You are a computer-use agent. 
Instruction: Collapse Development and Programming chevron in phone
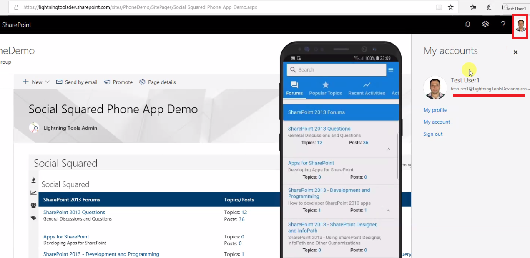pos(388,211)
